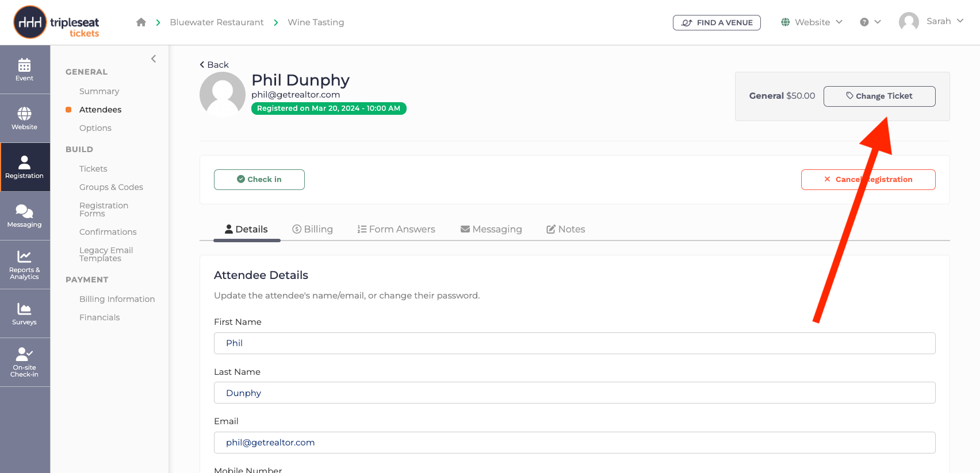Open Legacy Email Templates under Build
The image size is (980, 473).
pos(106,254)
